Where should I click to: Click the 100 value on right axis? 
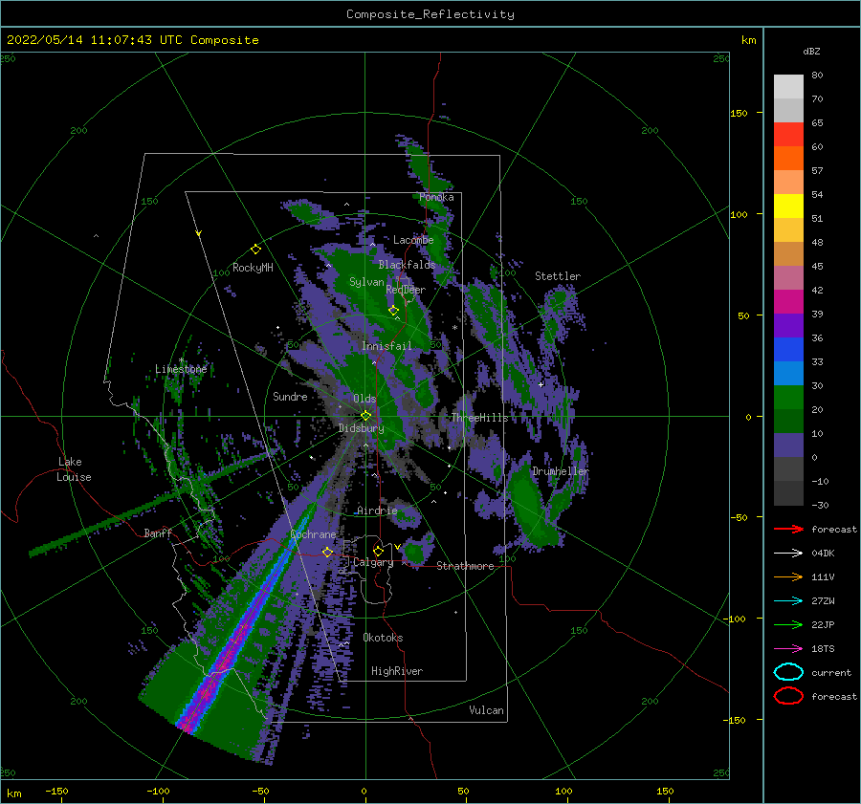pos(740,214)
